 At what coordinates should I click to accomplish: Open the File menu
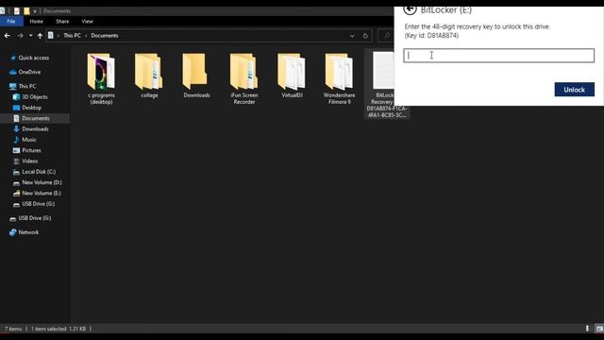coord(11,22)
